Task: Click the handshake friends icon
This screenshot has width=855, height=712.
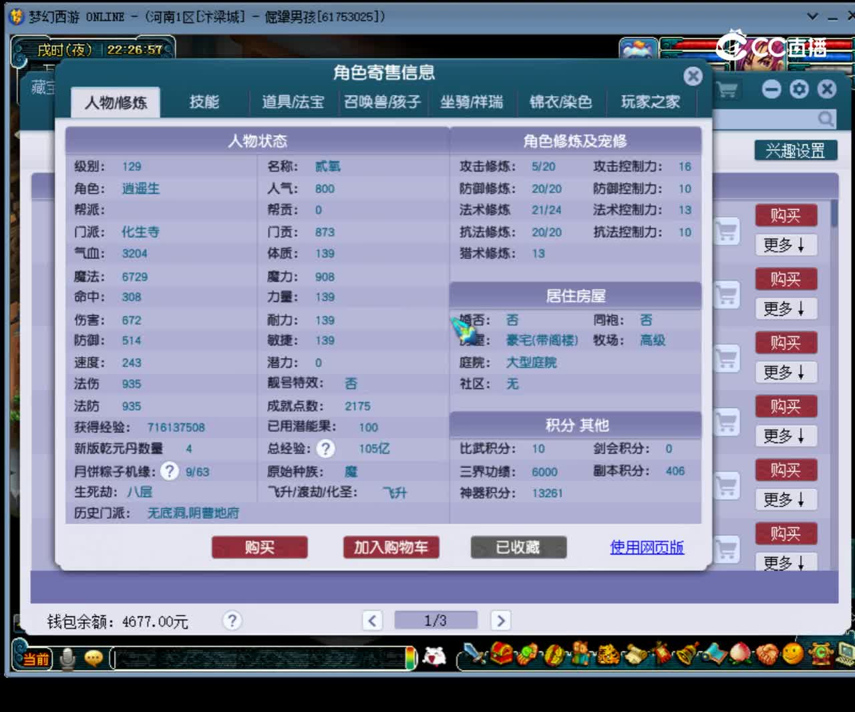Action: tap(767, 654)
